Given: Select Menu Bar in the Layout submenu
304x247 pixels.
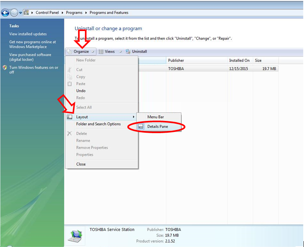Looking at the screenshot, I should (156, 117).
